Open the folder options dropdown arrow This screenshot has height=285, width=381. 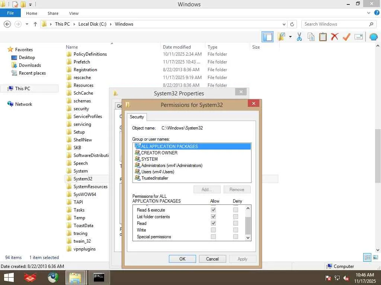[x=290, y=37]
